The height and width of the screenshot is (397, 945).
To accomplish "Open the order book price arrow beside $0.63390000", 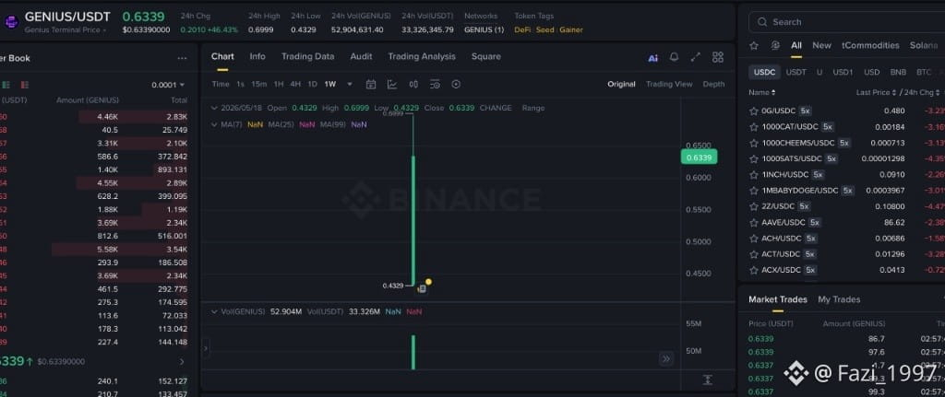I will (x=182, y=361).
